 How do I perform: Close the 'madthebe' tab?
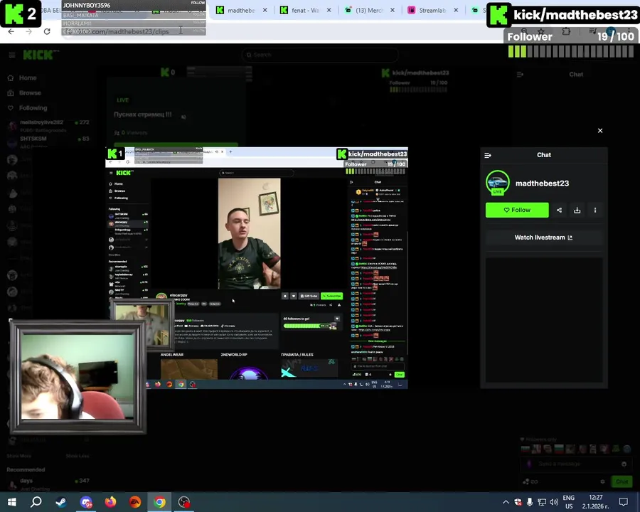(265, 10)
